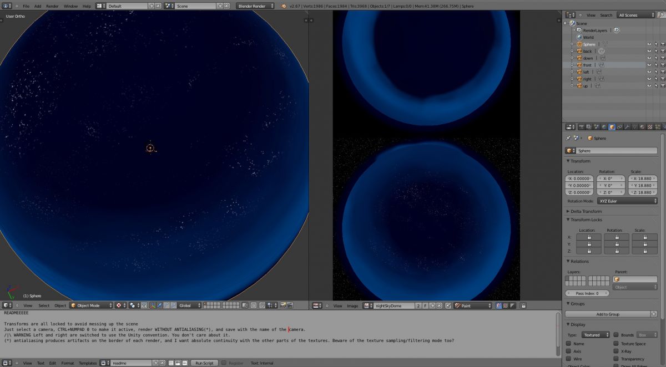
Task: Enable the Name display checkbox
Action: click(568, 344)
